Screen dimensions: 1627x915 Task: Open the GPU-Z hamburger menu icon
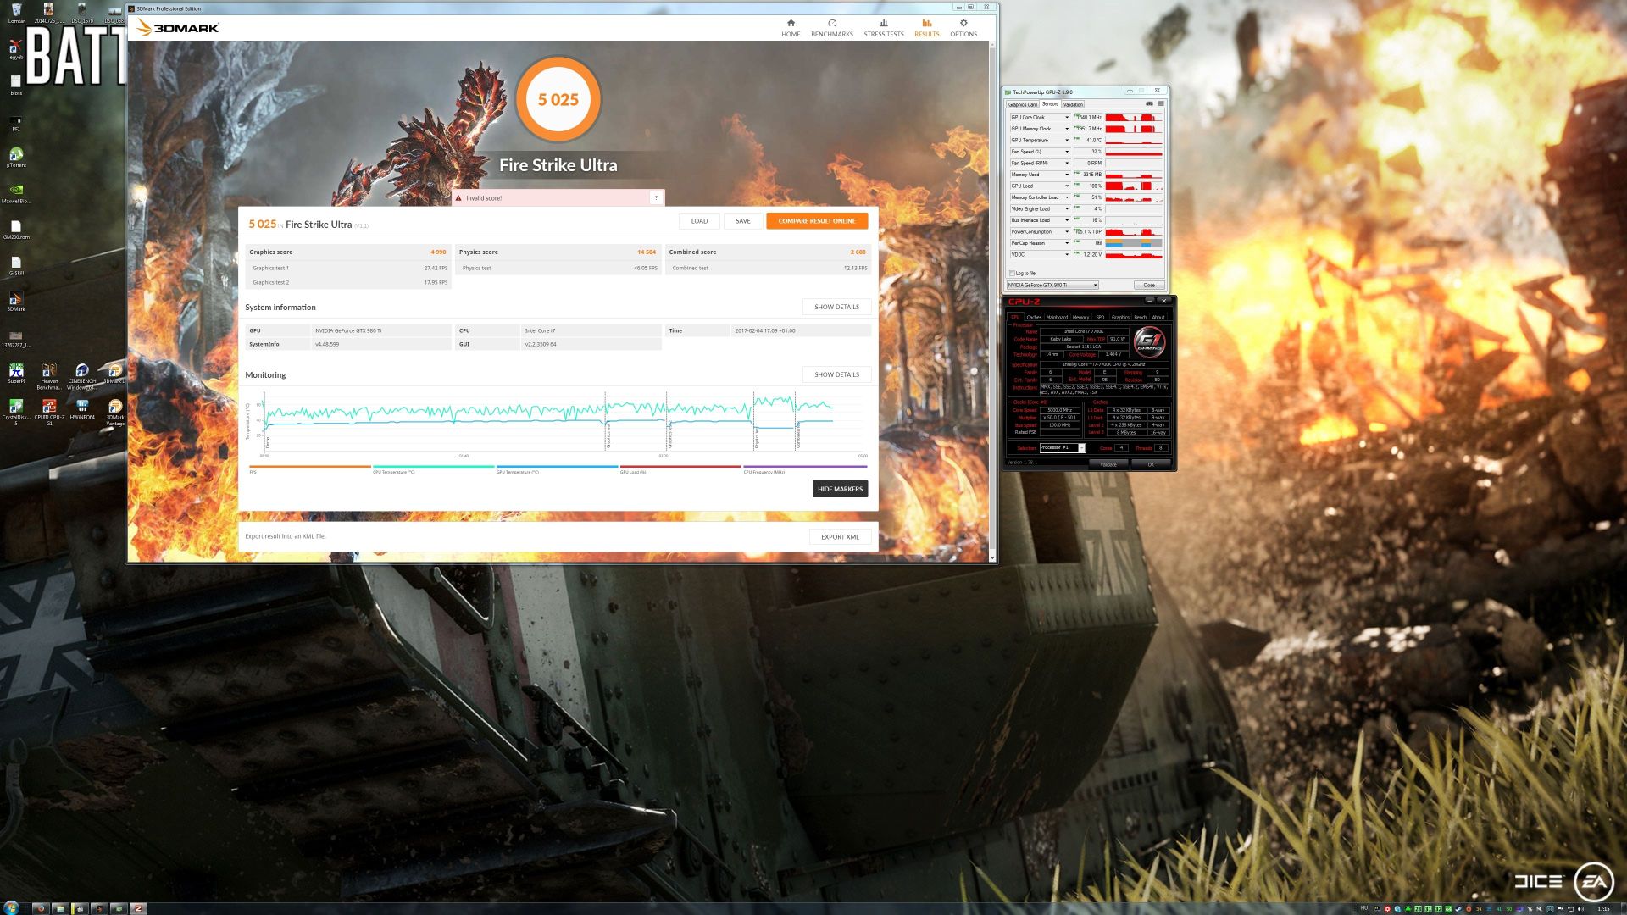(1161, 104)
